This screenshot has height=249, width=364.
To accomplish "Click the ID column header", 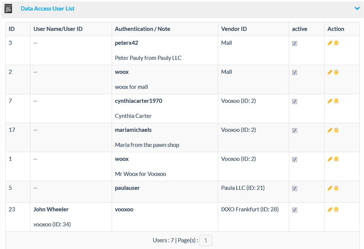I will point(12,29).
